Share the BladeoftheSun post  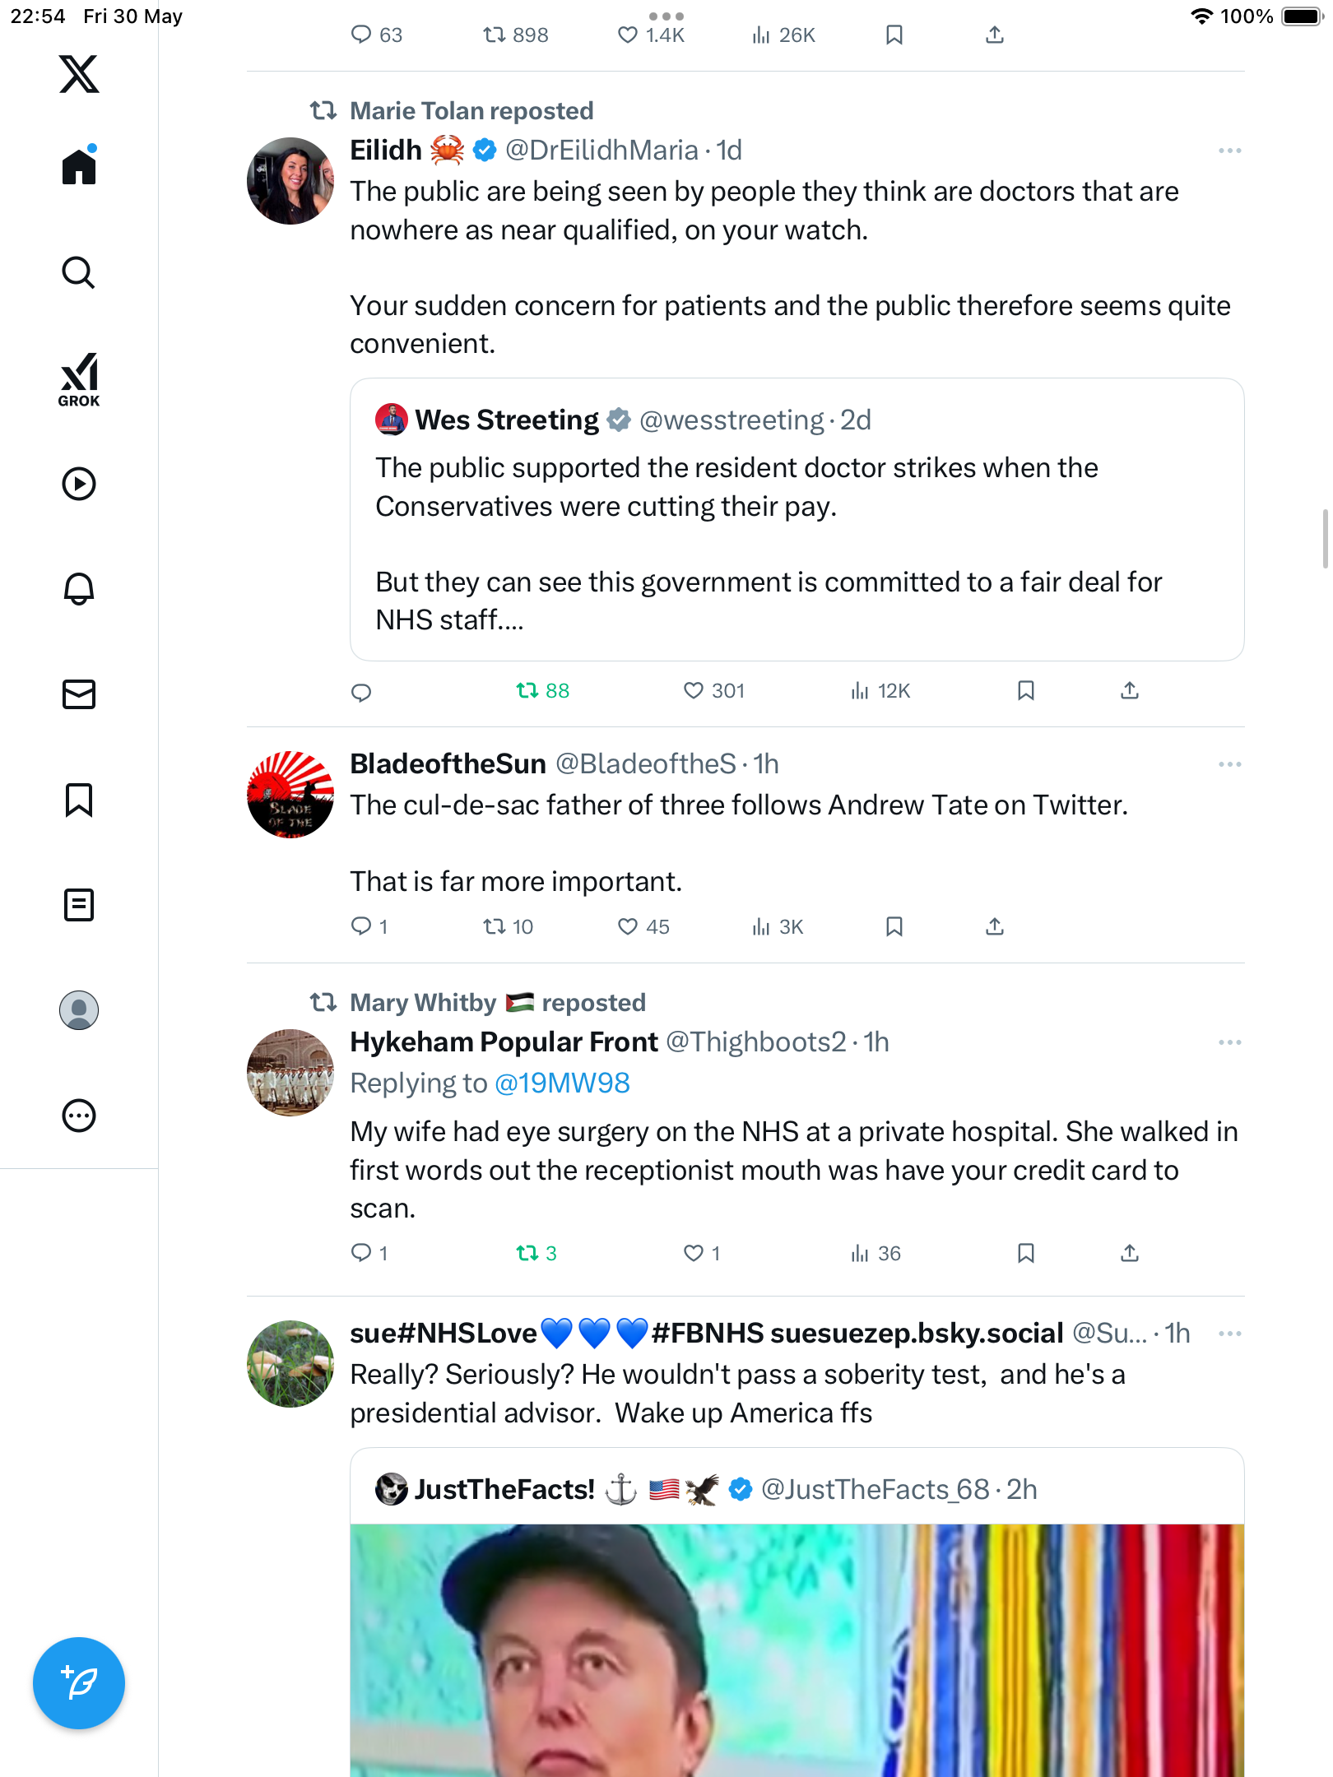pyautogui.click(x=995, y=927)
